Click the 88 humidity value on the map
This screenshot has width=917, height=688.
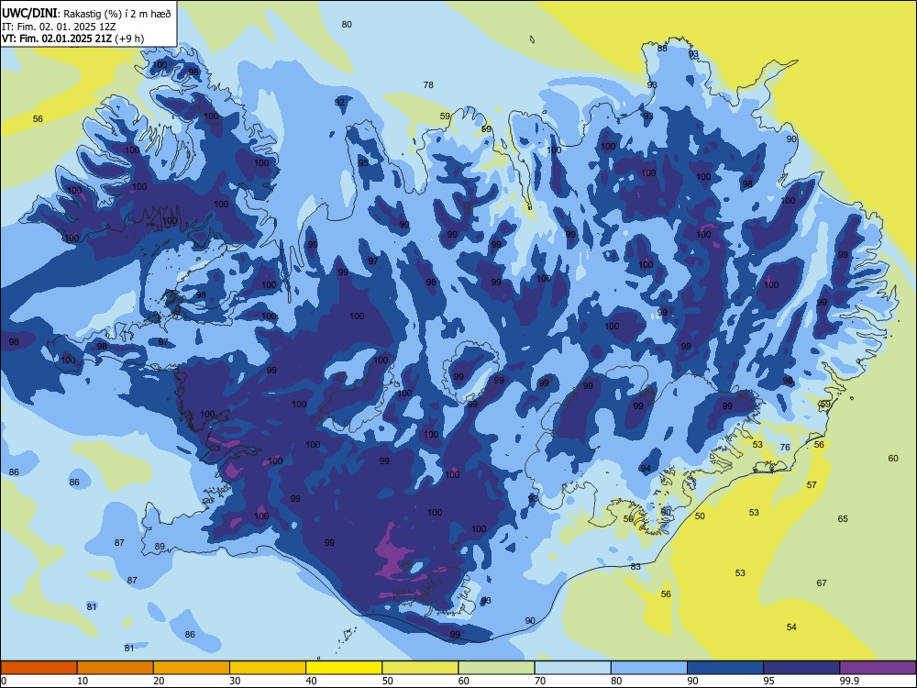point(662,49)
